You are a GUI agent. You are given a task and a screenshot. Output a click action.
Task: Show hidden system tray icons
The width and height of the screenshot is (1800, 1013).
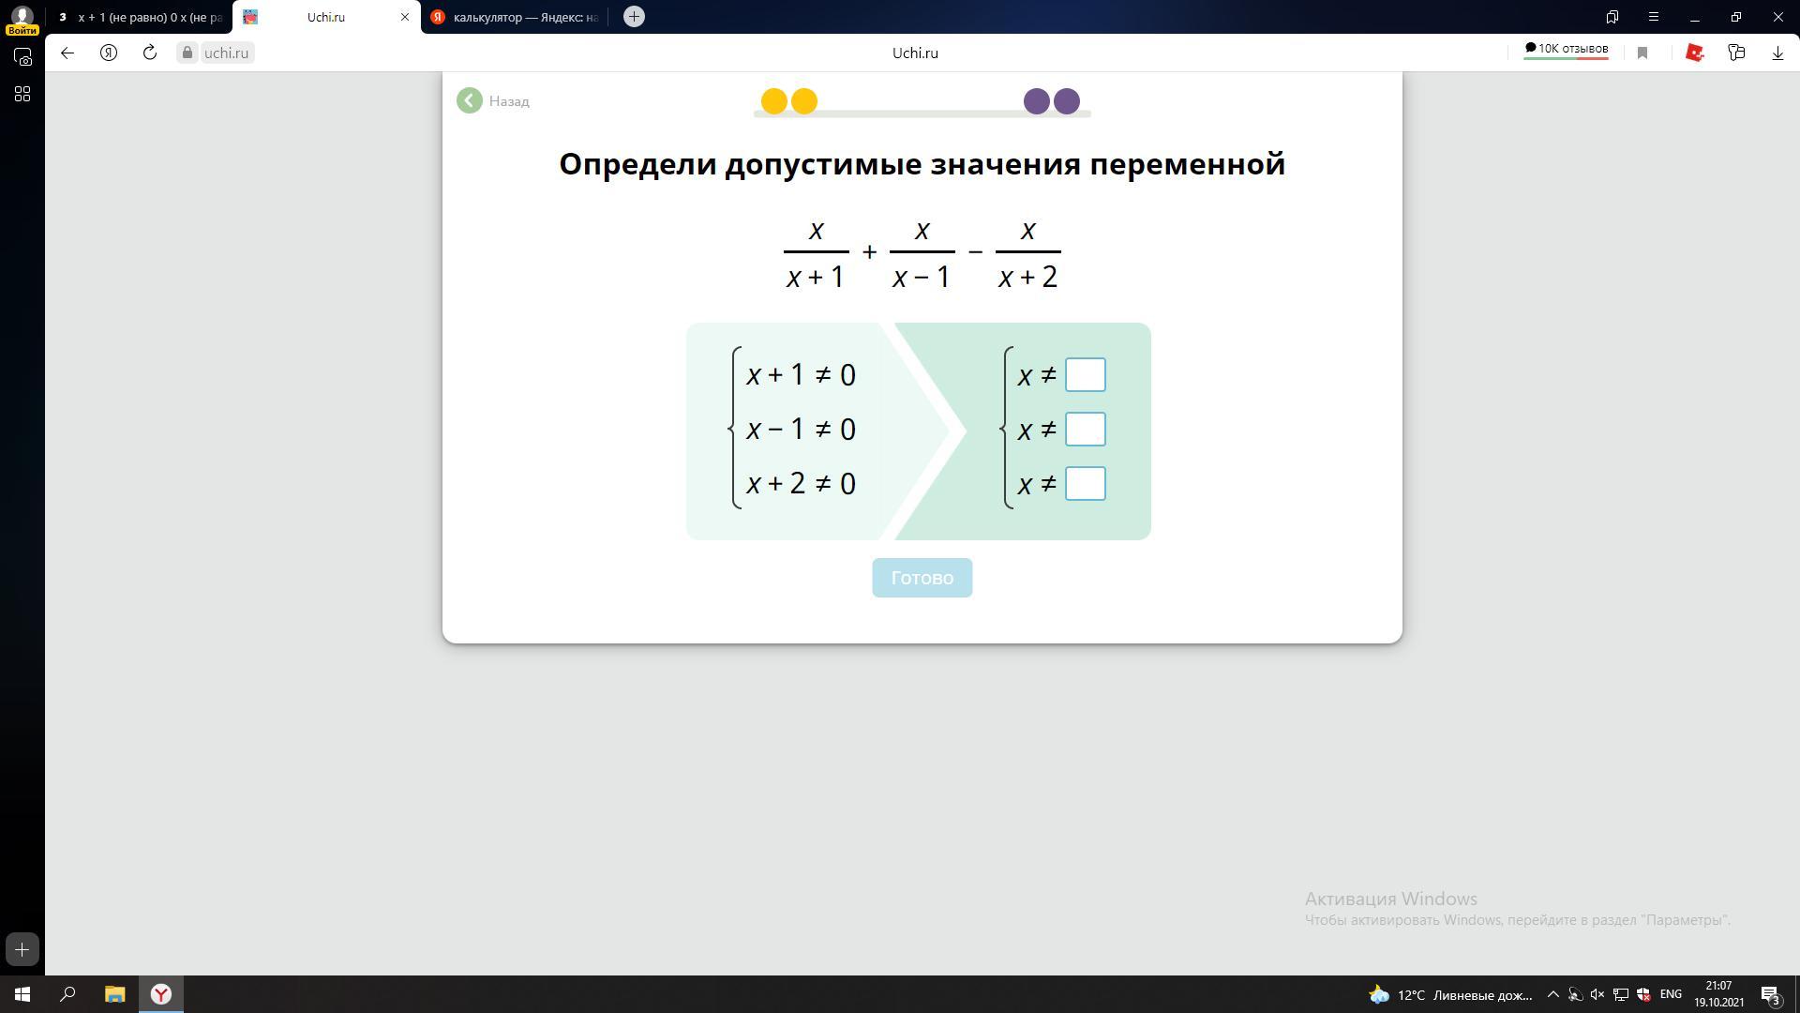[1552, 994]
